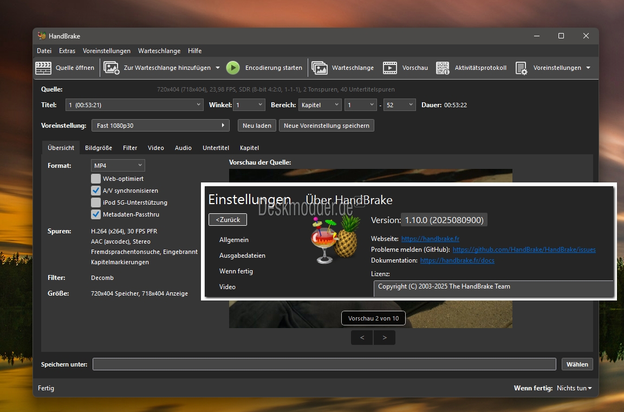Image resolution: width=624 pixels, height=412 pixels.
Task: Click the Copyright (C) 2003-2025 license text
Action: coord(444,286)
